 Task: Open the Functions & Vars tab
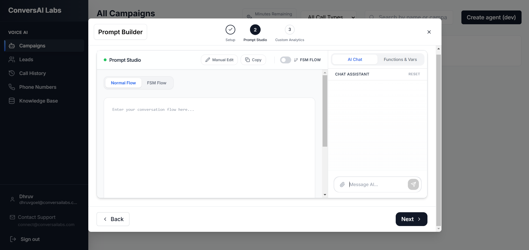point(400,60)
